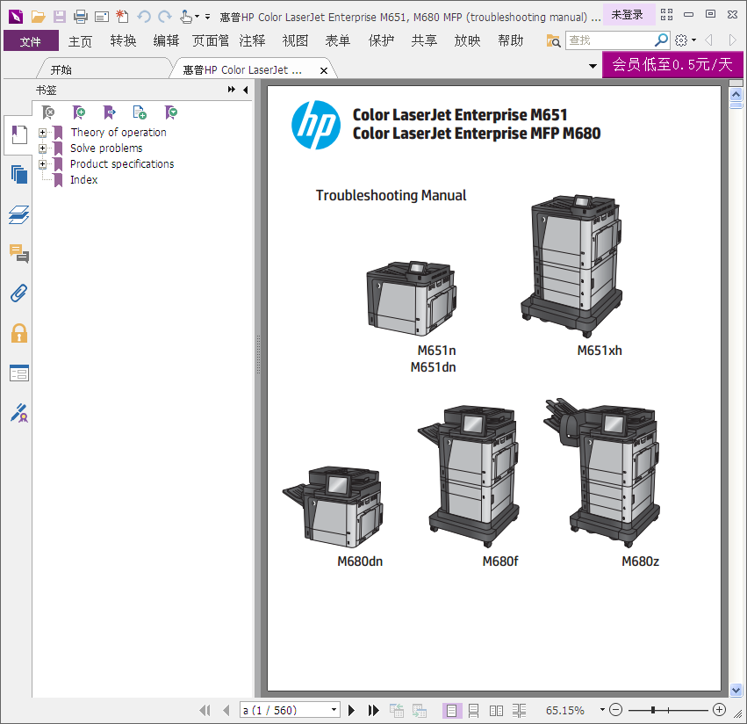Print the document using the printer icon
The image size is (747, 724).
coord(81,17)
